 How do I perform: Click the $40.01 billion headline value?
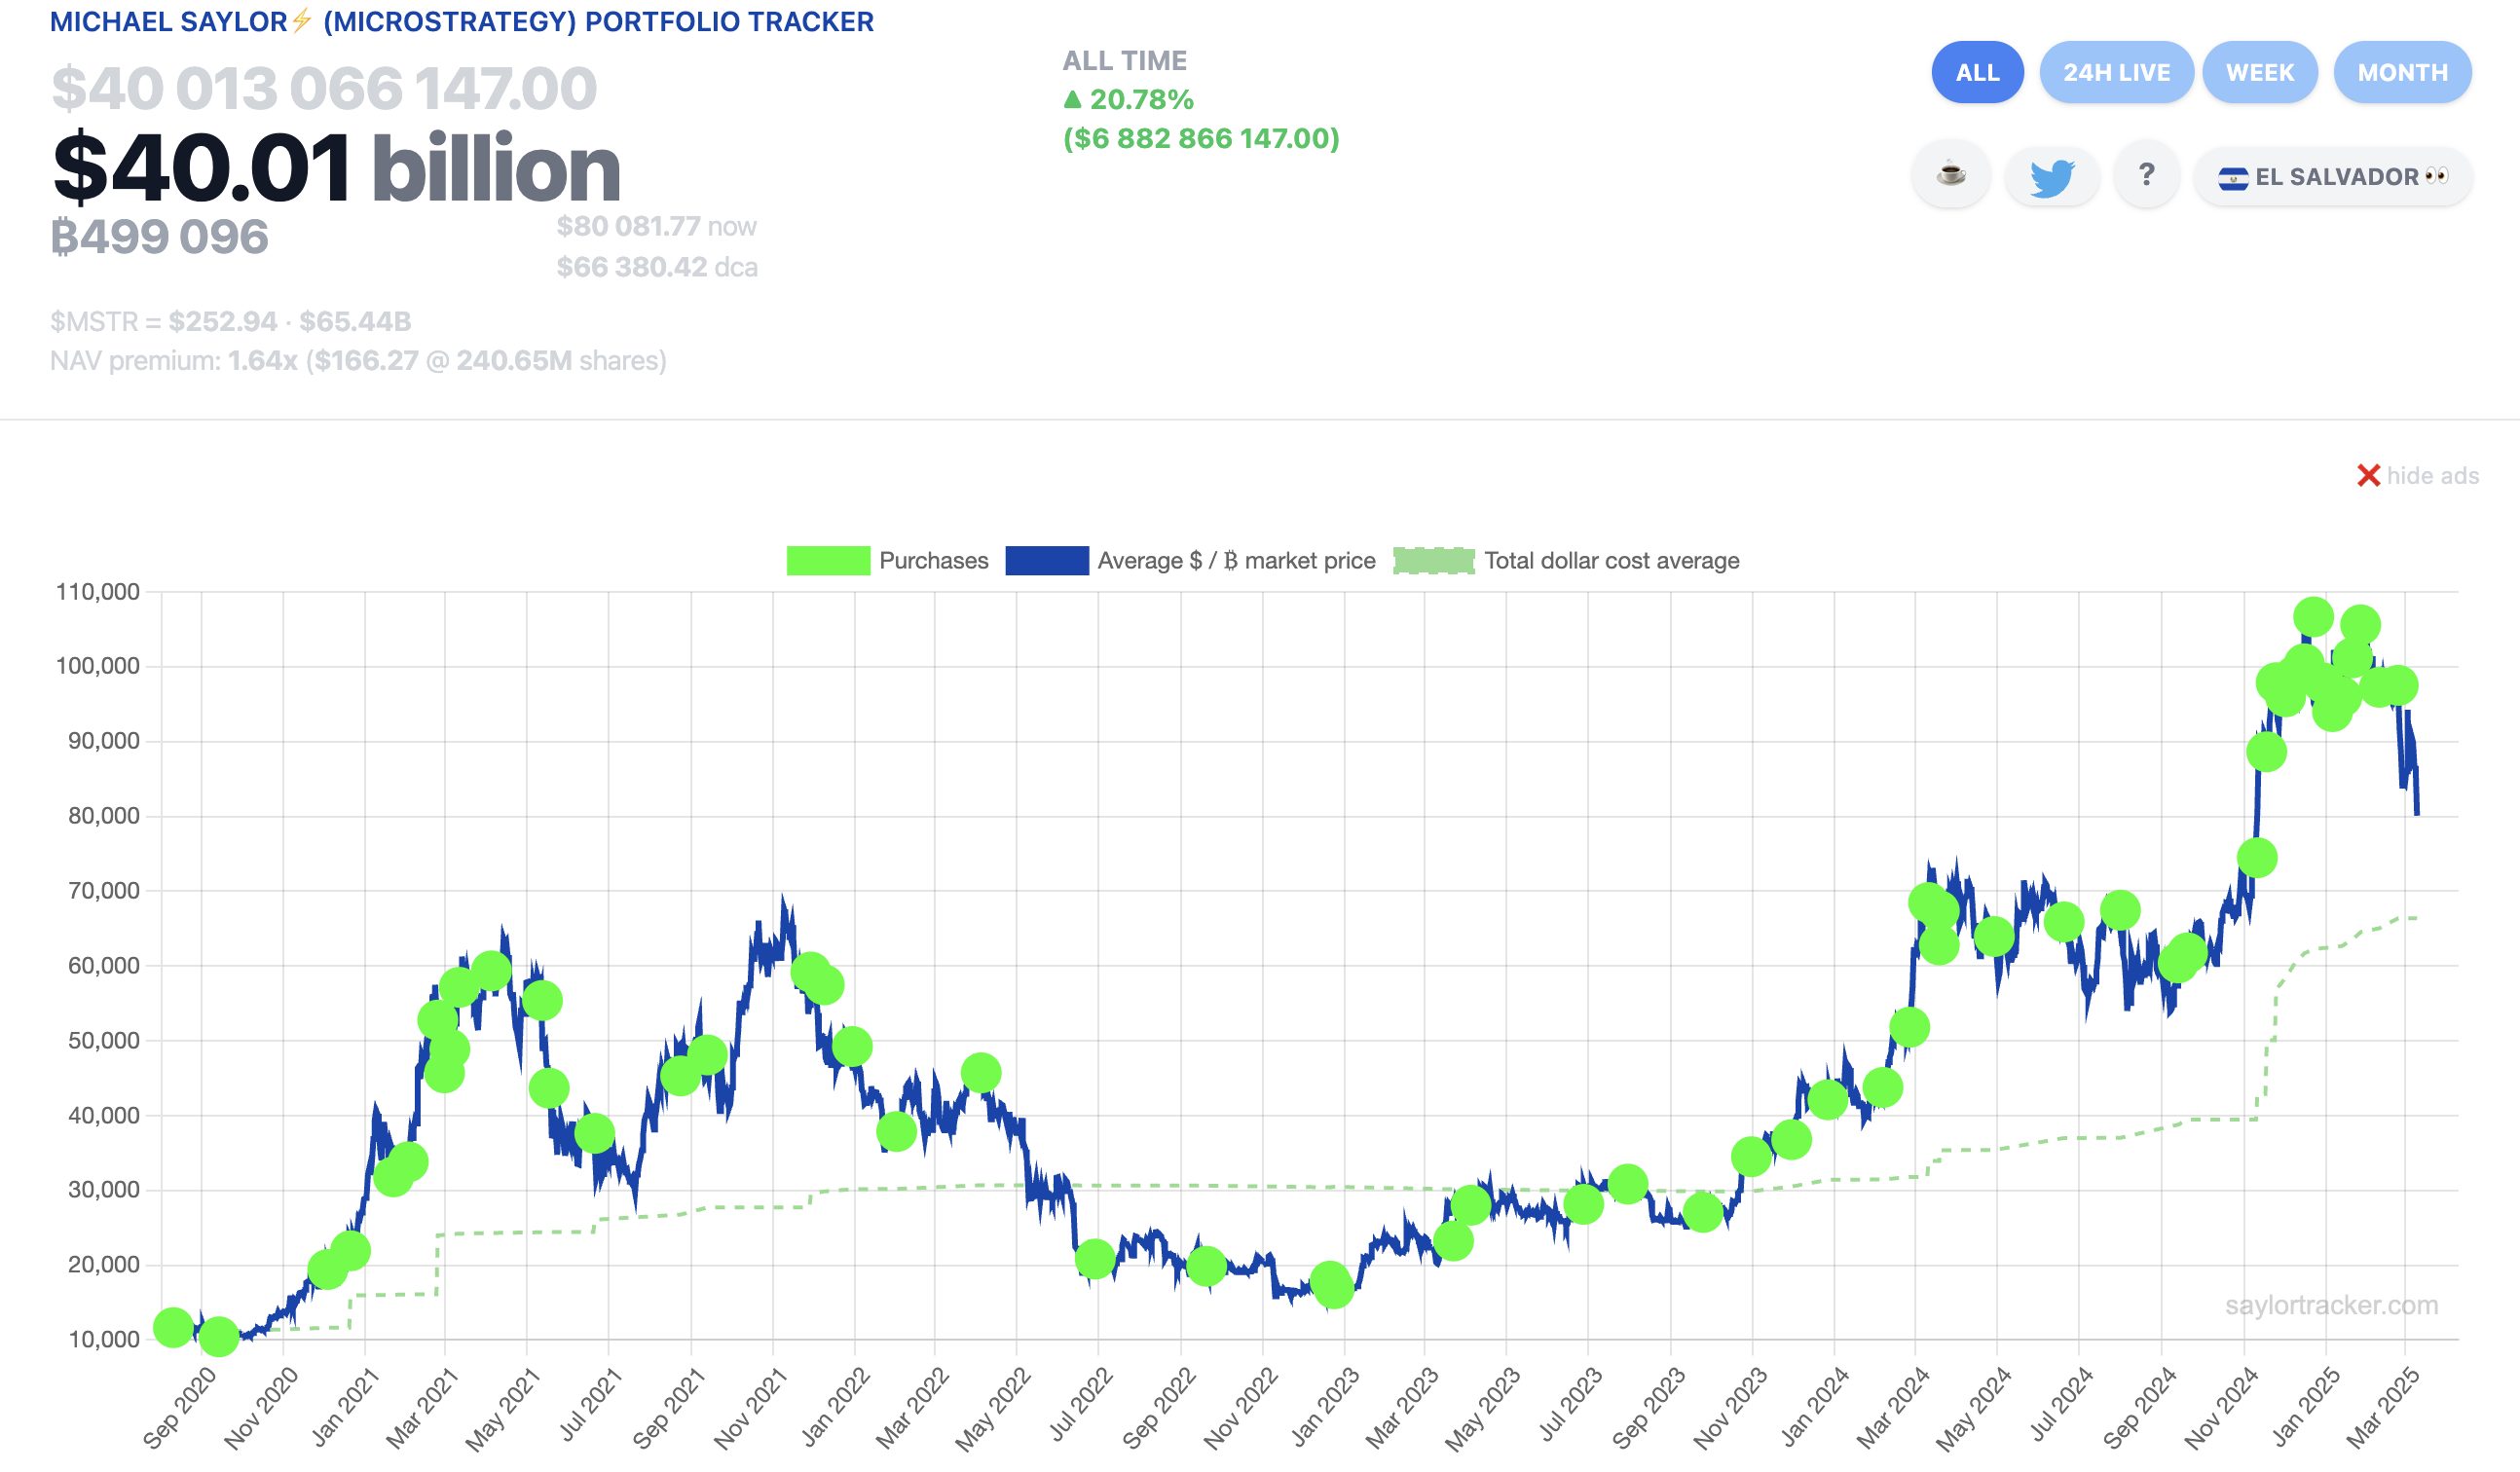(336, 168)
